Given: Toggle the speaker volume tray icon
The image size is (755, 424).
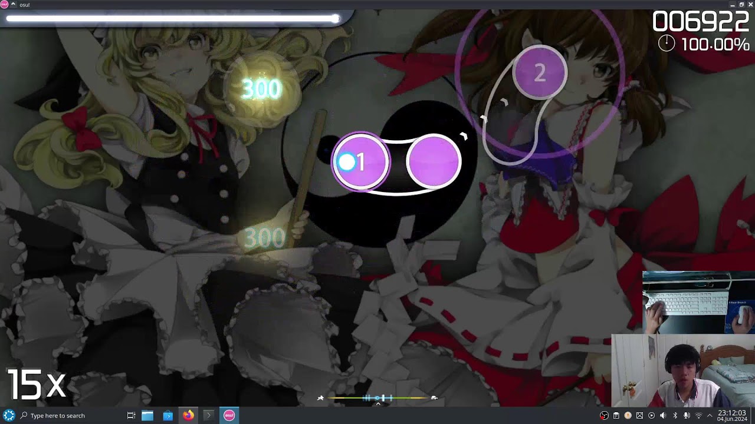Looking at the screenshot, I should point(663,416).
